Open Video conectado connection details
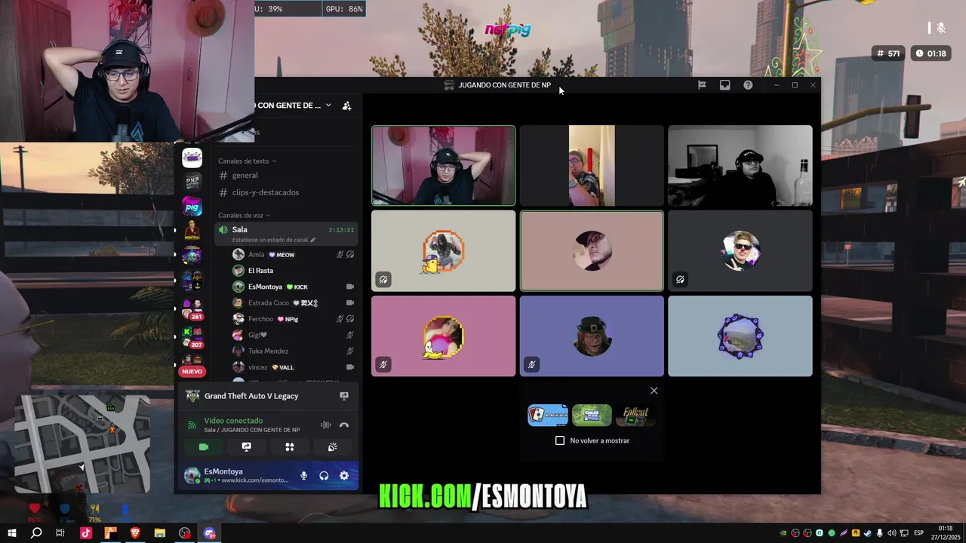 (x=233, y=421)
